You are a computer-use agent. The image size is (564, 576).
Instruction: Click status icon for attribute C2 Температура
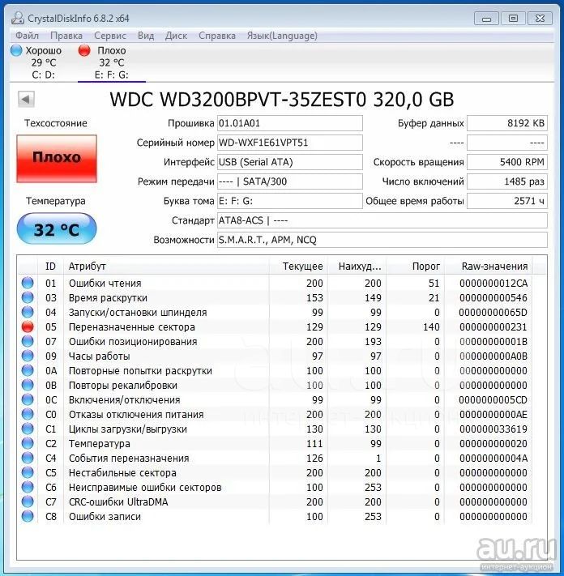(28, 443)
